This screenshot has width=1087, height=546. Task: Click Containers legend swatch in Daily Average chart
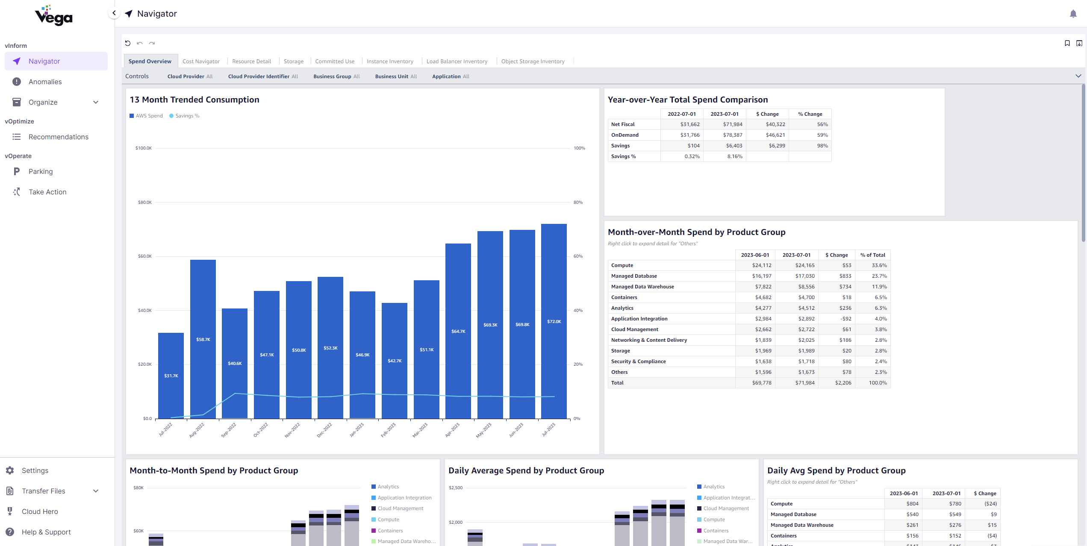point(699,531)
